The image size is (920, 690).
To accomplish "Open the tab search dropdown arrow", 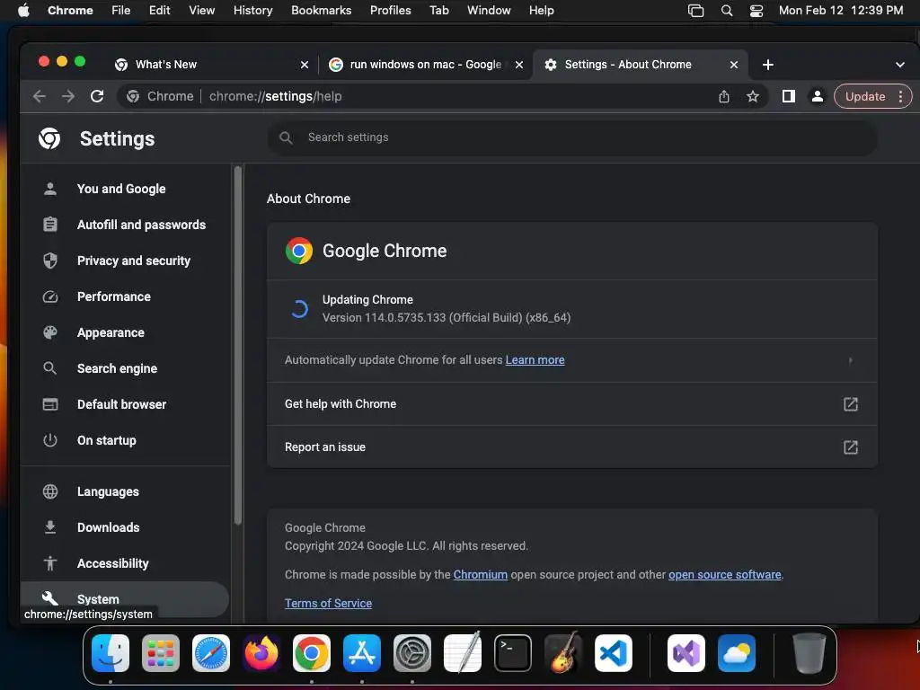I will (x=899, y=65).
